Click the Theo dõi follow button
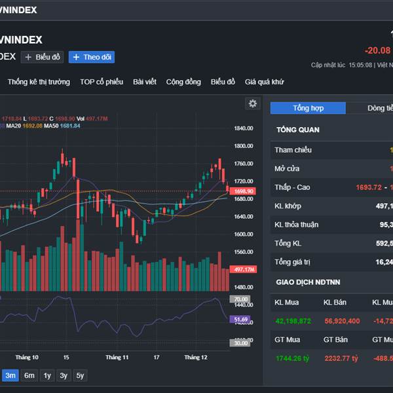Screen dimensions: 393x393 click(x=92, y=57)
